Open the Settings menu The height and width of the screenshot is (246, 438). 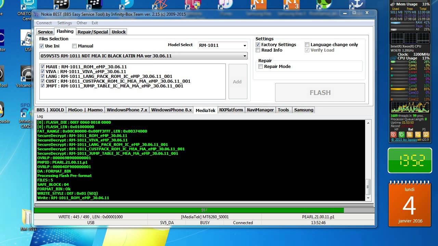pos(65,23)
